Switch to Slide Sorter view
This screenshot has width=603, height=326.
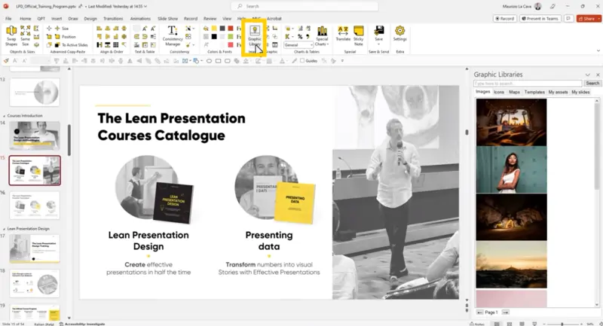[x=510, y=324]
